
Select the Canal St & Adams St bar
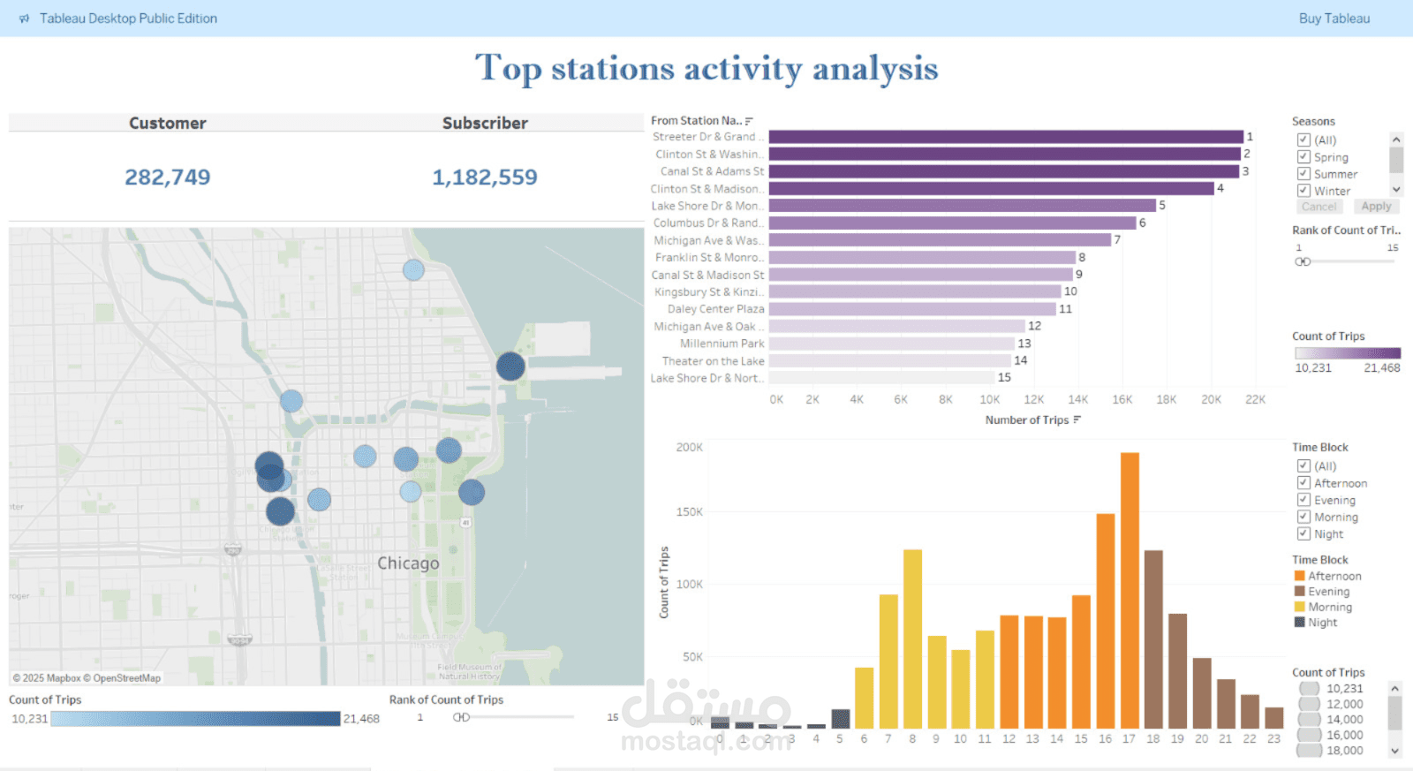(x=1004, y=171)
